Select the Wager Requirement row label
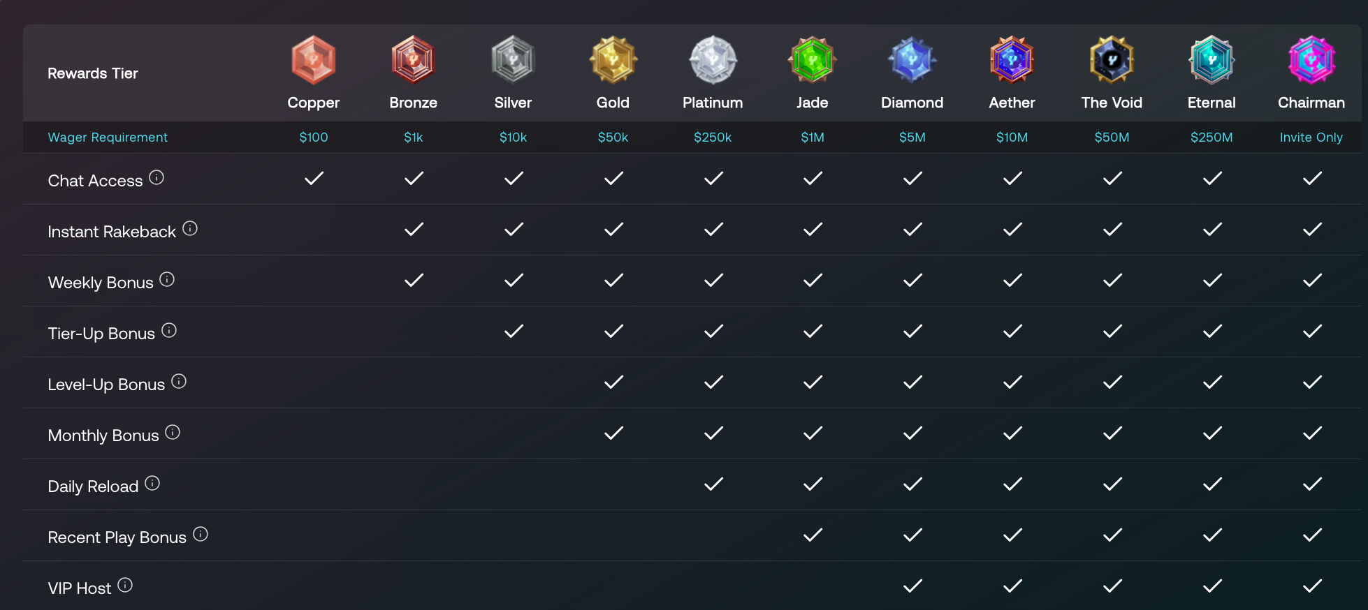1368x610 pixels. tap(108, 137)
